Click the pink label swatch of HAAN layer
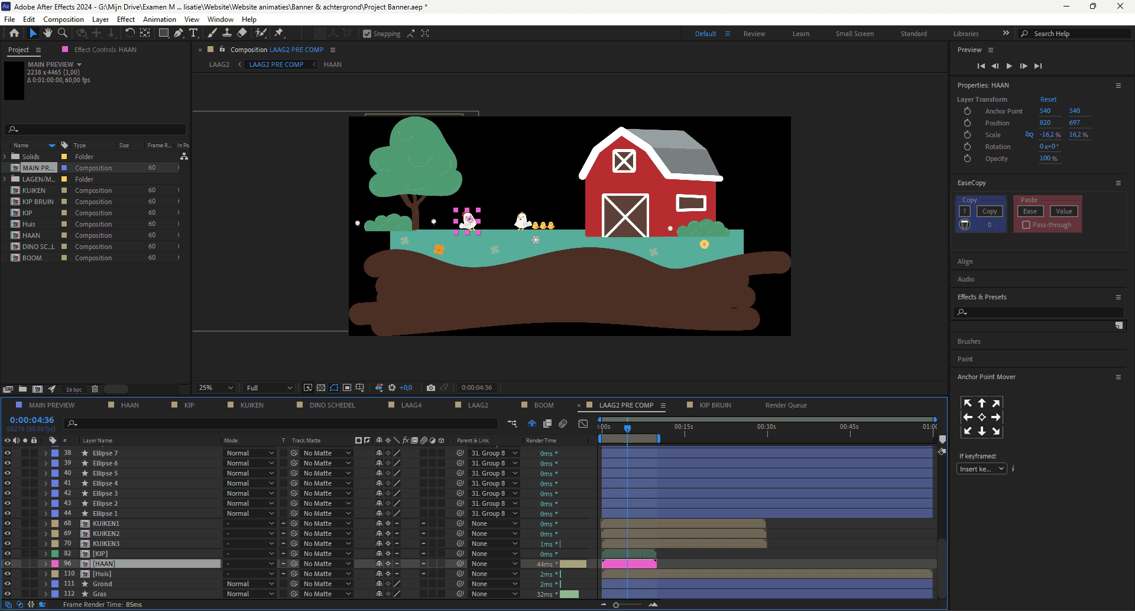The image size is (1135, 611). (55, 564)
